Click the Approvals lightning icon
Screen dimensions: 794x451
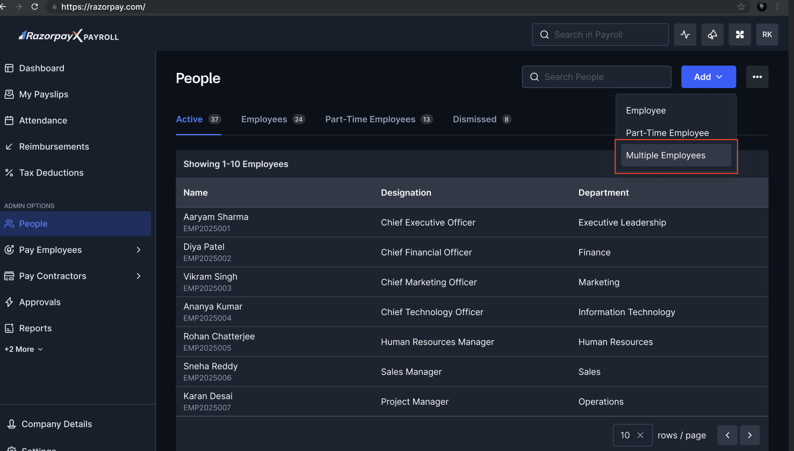click(9, 302)
